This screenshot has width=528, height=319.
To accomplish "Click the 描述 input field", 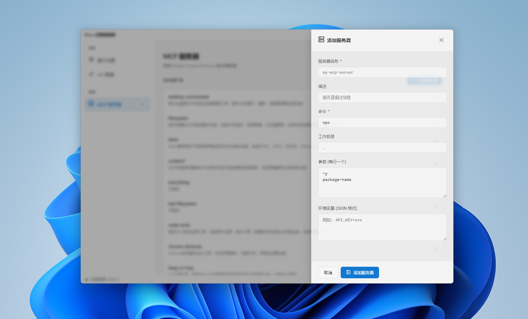I will 382,97.
